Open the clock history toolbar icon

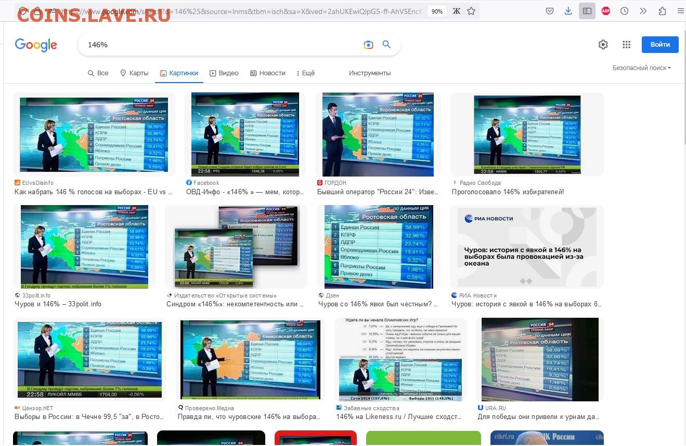coord(625,11)
